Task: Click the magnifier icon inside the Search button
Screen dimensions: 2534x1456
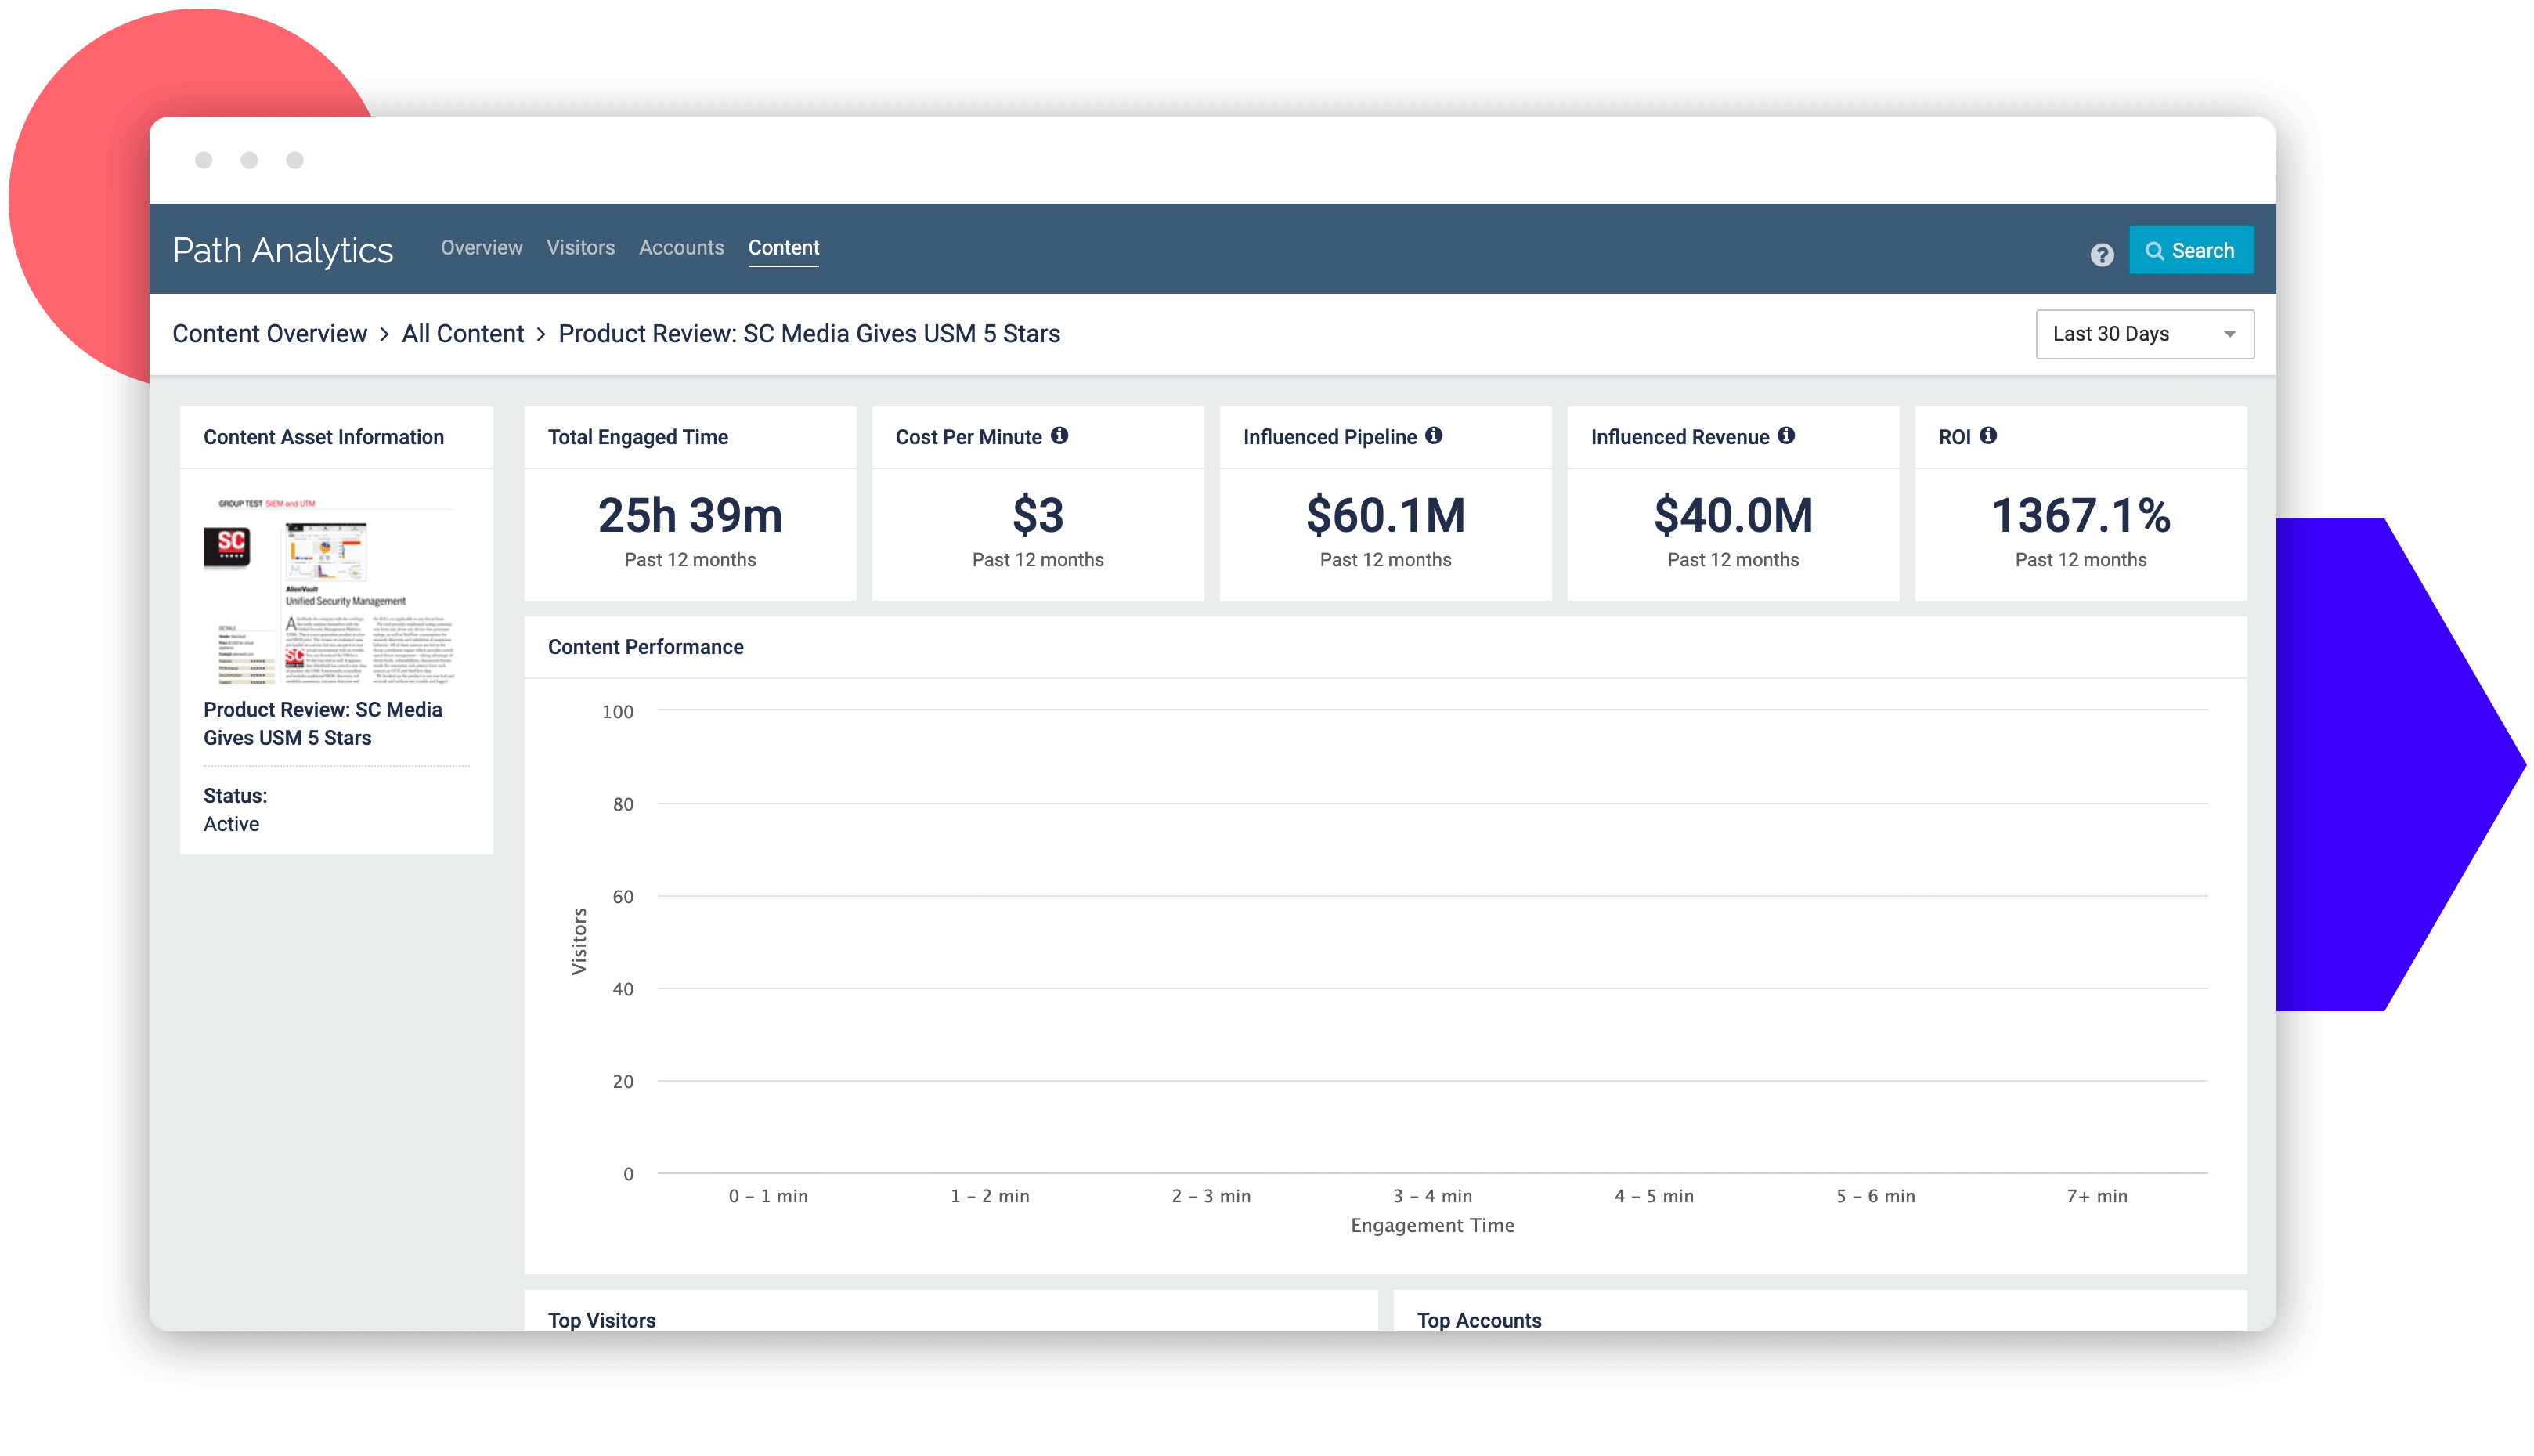Action: click(x=2156, y=251)
